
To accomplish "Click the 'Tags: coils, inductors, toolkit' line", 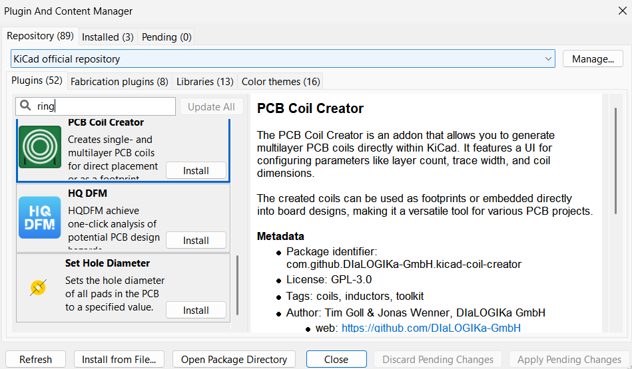I will [355, 296].
